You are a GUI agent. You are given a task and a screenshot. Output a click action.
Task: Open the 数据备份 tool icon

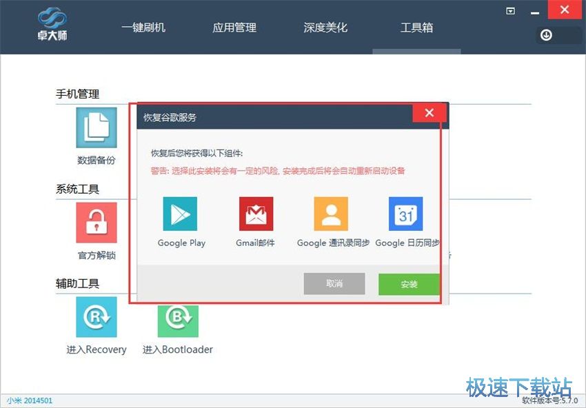click(97, 127)
